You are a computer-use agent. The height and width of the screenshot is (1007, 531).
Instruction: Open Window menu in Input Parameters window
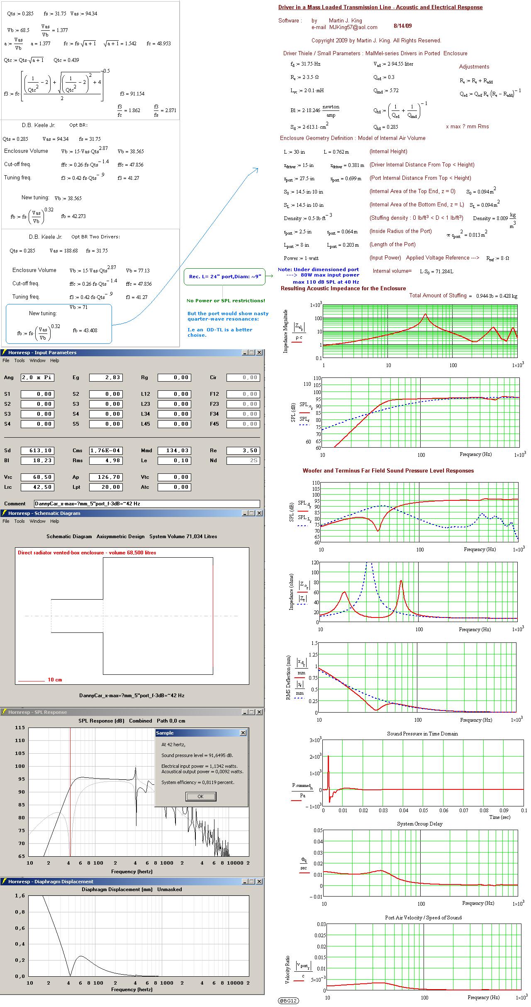(x=37, y=360)
